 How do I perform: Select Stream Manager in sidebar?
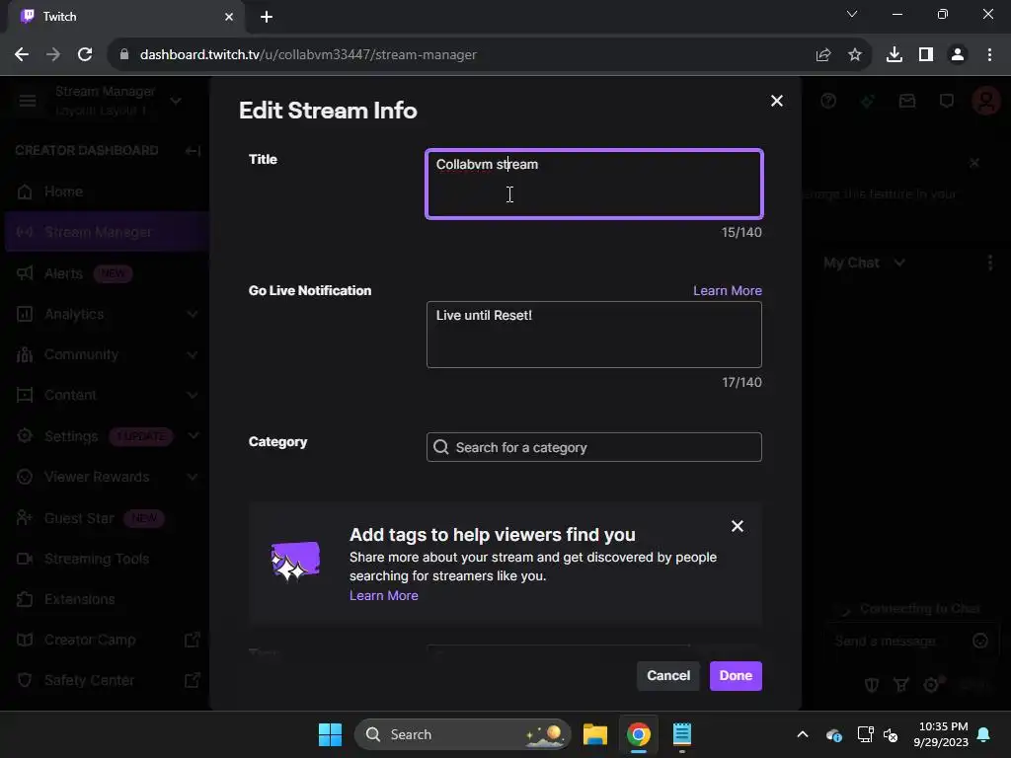pos(105,232)
